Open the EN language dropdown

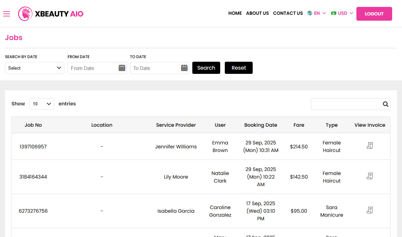point(316,13)
